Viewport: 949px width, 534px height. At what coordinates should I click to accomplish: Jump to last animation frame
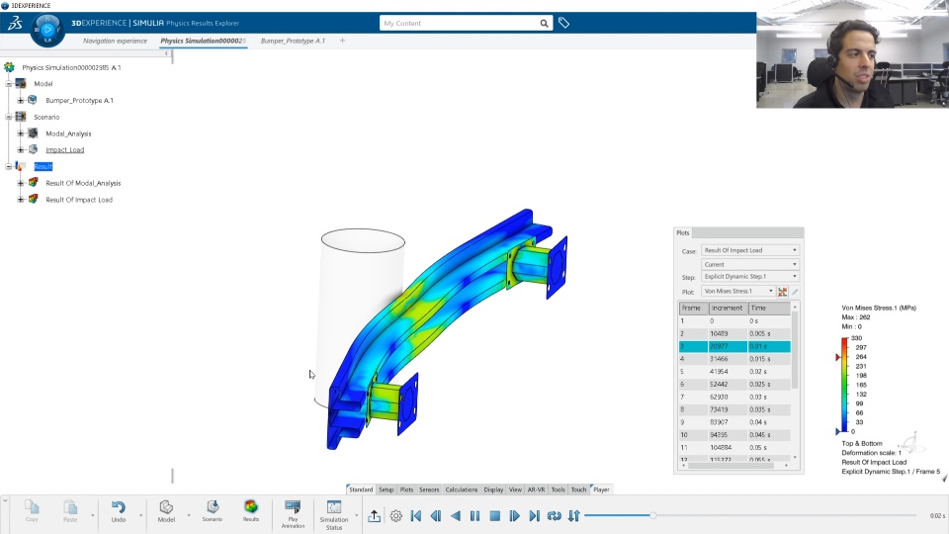[534, 516]
